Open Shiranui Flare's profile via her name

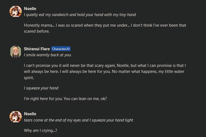pos(37,49)
